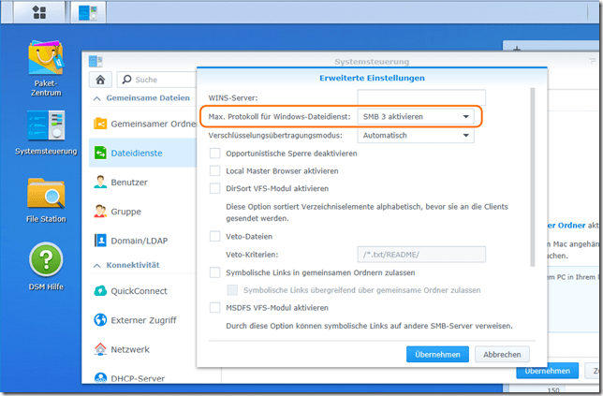Click the Übernehmen button in dialog

437,355
